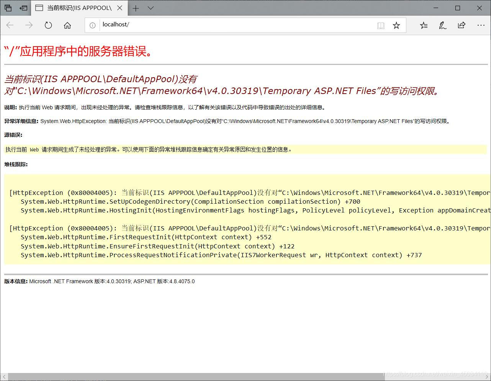Click the italic DefaultAppPool permission error heading
This screenshot has width=491, height=381.
point(222,85)
